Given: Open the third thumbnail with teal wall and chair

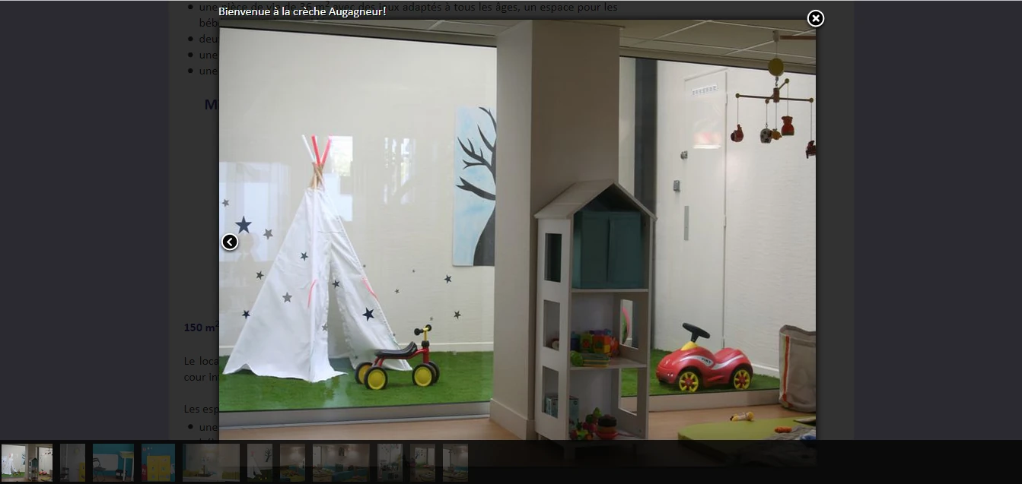Looking at the screenshot, I should tap(113, 463).
